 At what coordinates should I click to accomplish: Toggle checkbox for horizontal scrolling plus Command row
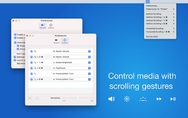[32, 79]
